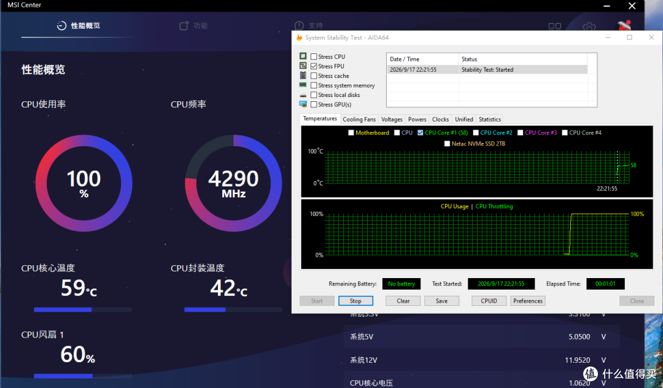Open MSI Center settings gear icon
Image resolution: width=663 pixels, height=388 pixels.
pos(589,28)
